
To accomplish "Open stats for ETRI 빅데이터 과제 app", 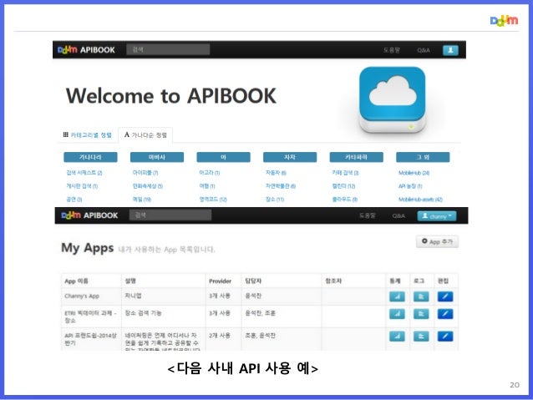I will tap(397, 314).
